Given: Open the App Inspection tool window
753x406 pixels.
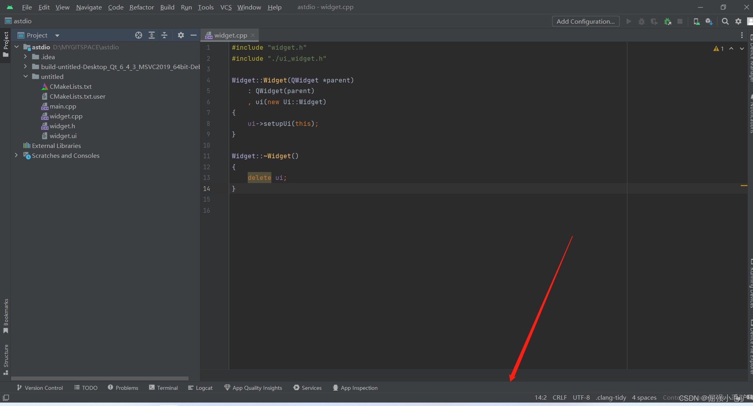Looking at the screenshot, I should tap(355, 388).
